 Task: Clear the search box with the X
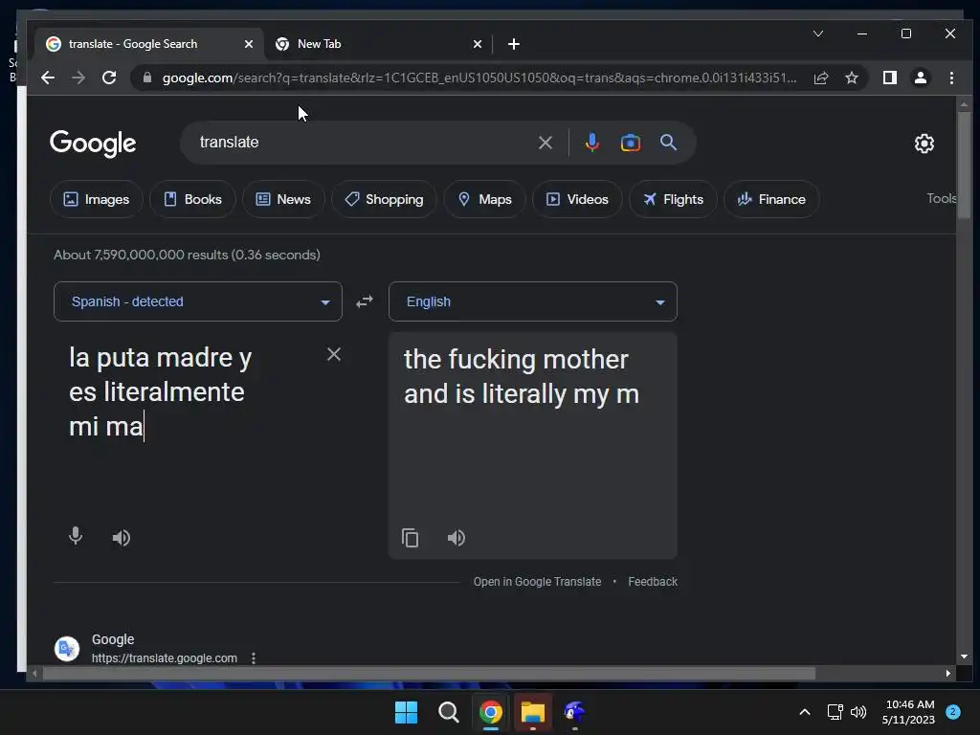(545, 143)
